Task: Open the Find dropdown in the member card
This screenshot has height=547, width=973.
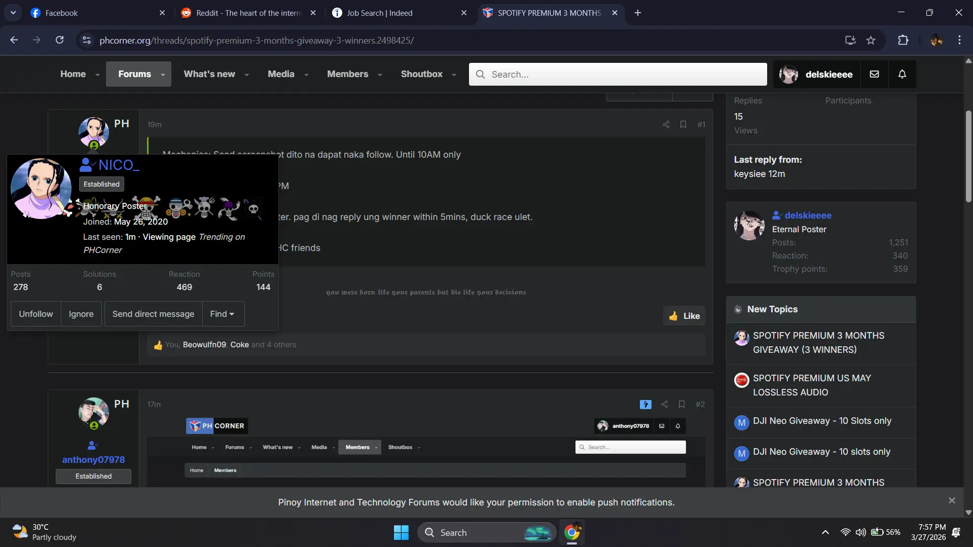Action: point(223,314)
